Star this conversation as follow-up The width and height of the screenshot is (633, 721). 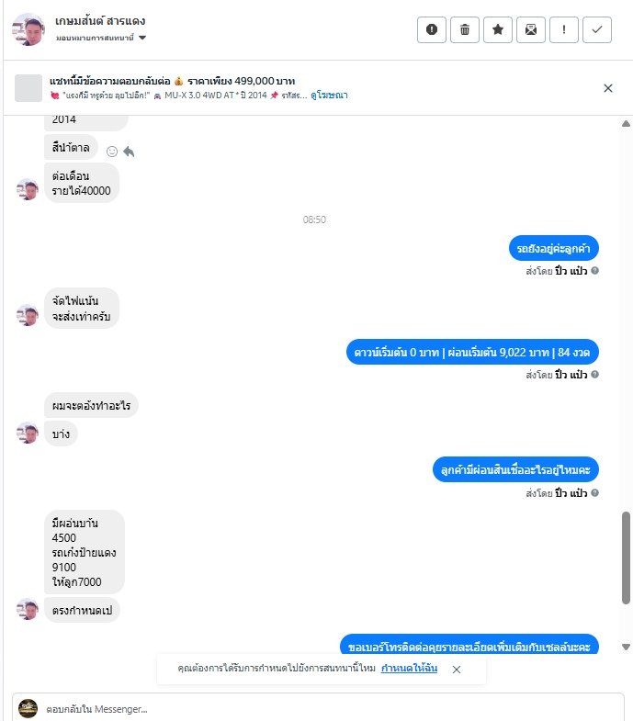(498, 30)
